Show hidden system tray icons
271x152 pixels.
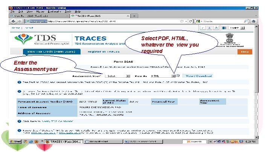[210, 141]
